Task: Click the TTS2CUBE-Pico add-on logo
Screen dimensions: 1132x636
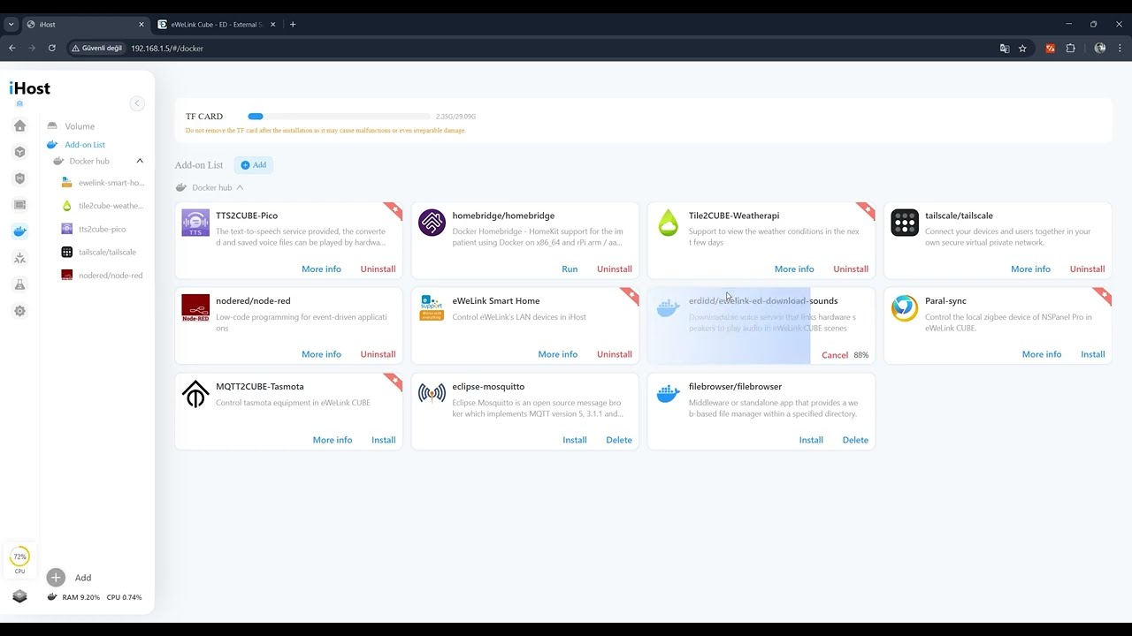Action: [195, 223]
